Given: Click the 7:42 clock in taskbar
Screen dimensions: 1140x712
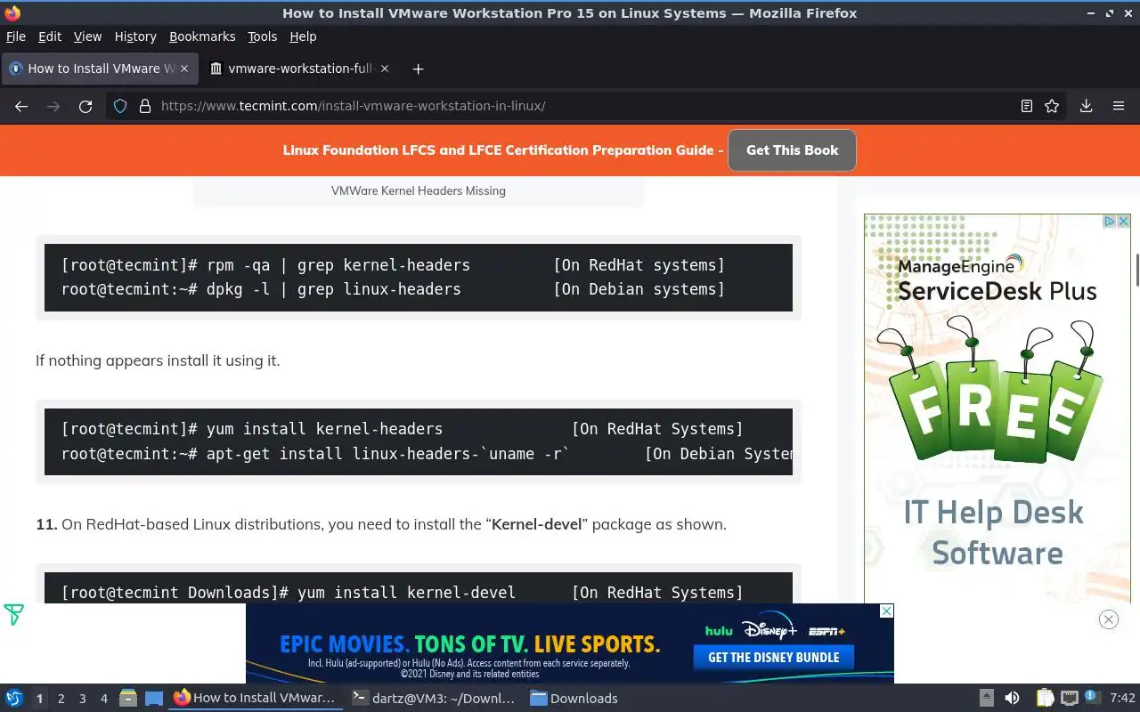Looking at the screenshot, I should (1122, 699).
